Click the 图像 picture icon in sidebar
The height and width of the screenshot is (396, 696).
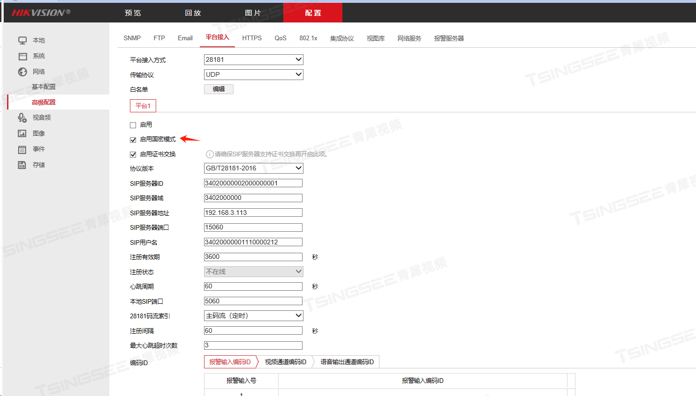(22, 133)
